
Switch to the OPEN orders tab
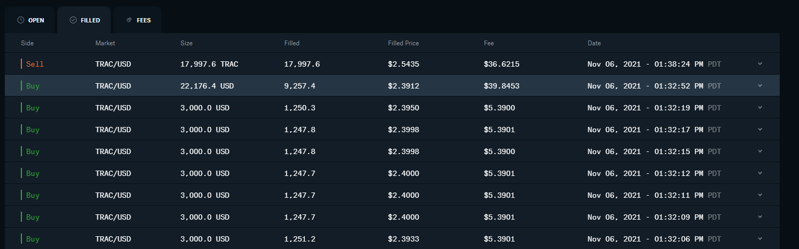[30, 20]
